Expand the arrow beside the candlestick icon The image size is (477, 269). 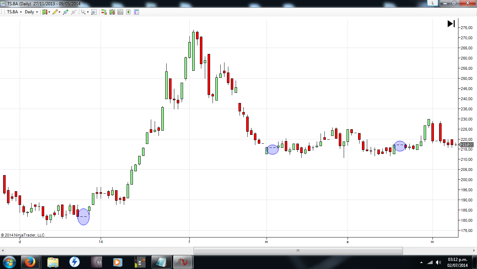[49, 12]
